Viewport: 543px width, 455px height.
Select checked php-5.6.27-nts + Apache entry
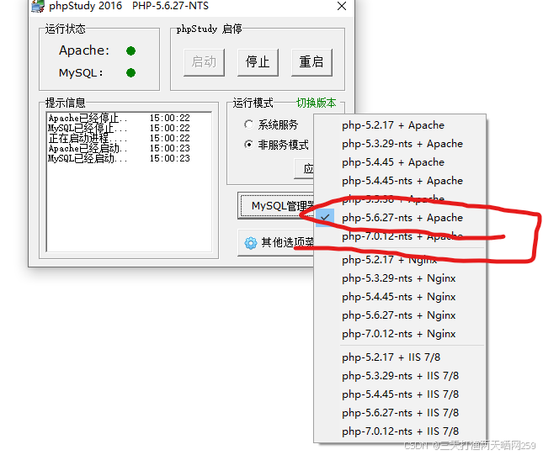400,218
